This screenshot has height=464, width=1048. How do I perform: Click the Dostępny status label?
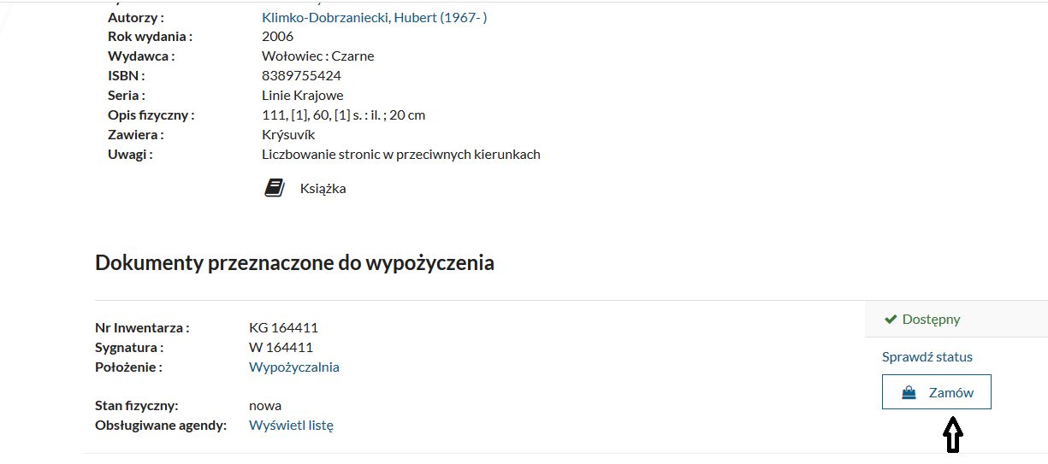point(931,320)
